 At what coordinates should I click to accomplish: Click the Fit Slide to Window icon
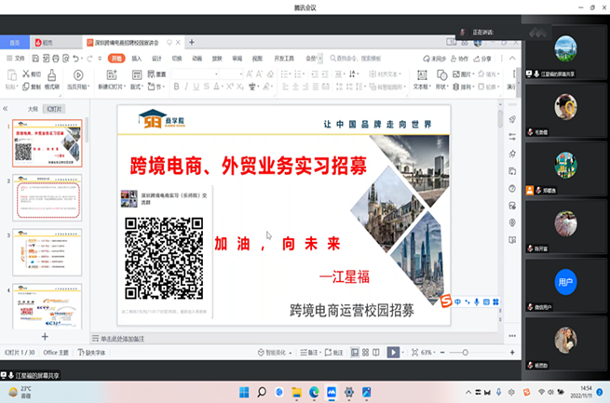point(415,353)
